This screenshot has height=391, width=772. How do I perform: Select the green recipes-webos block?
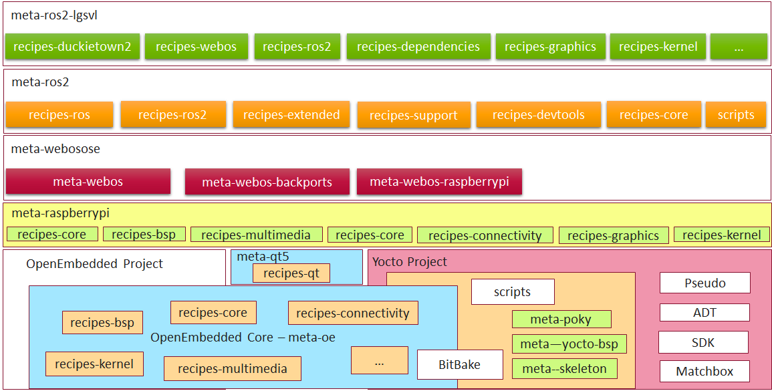[x=196, y=47]
